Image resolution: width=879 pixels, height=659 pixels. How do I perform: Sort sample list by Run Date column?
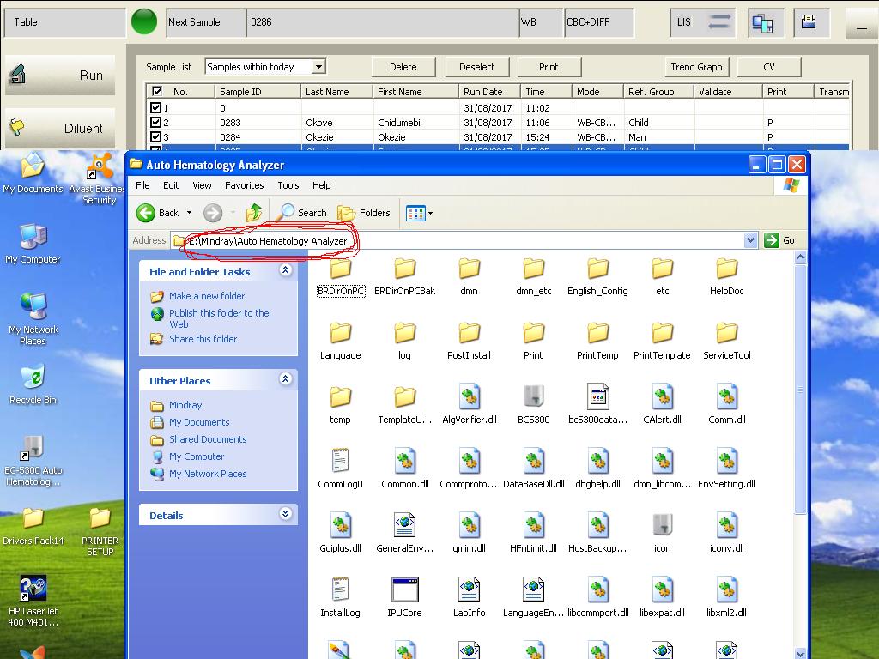pyautogui.click(x=488, y=91)
